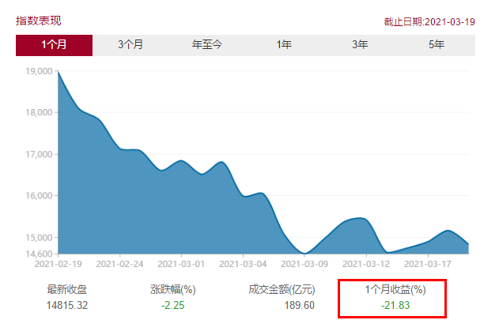Viewport: 499px width, 320px height.
Task: Click the 15,000 y-axis label
Action: pyautogui.click(x=39, y=238)
